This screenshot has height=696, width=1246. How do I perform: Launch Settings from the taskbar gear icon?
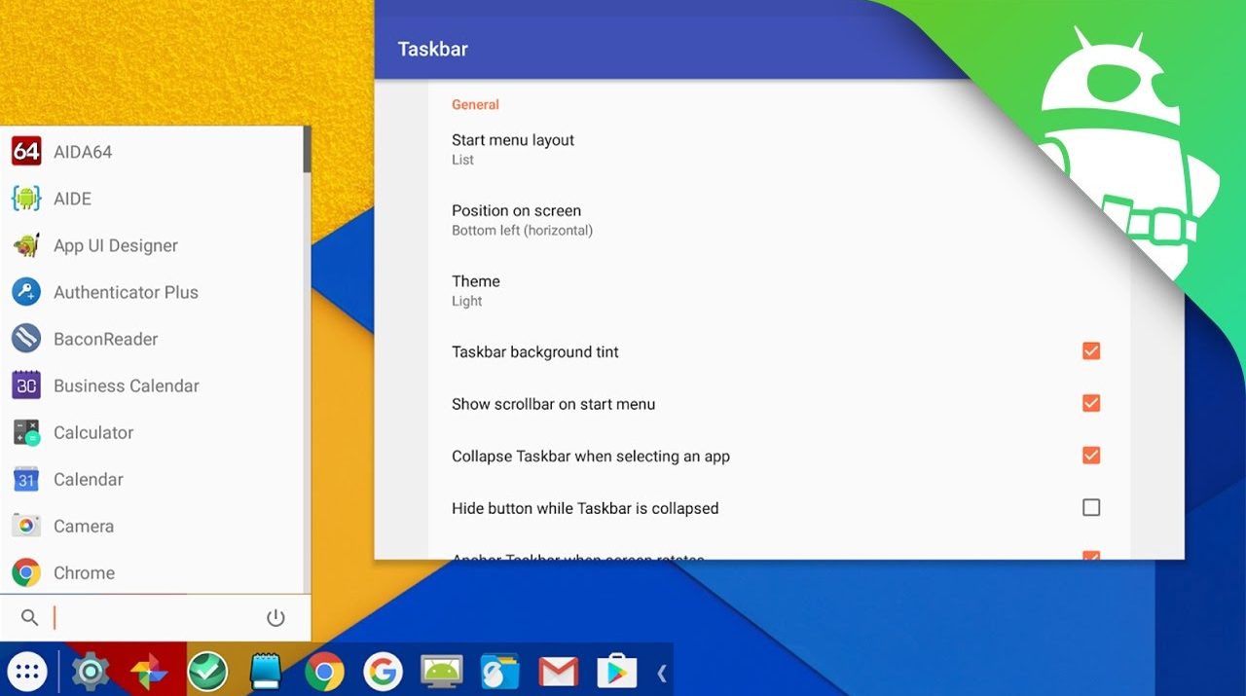pyautogui.click(x=91, y=671)
